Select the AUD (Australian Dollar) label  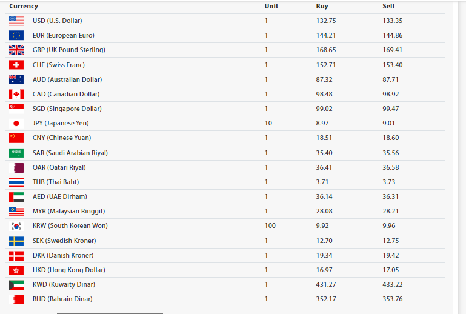click(x=67, y=79)
